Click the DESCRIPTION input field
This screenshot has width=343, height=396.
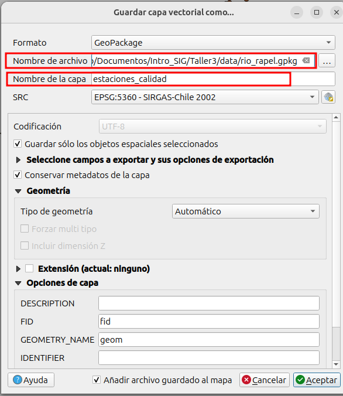pyautogui.click(x=209, y=303)
